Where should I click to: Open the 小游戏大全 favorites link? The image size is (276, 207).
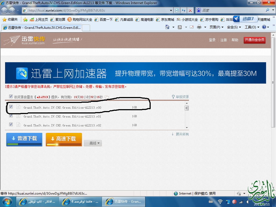187,19
